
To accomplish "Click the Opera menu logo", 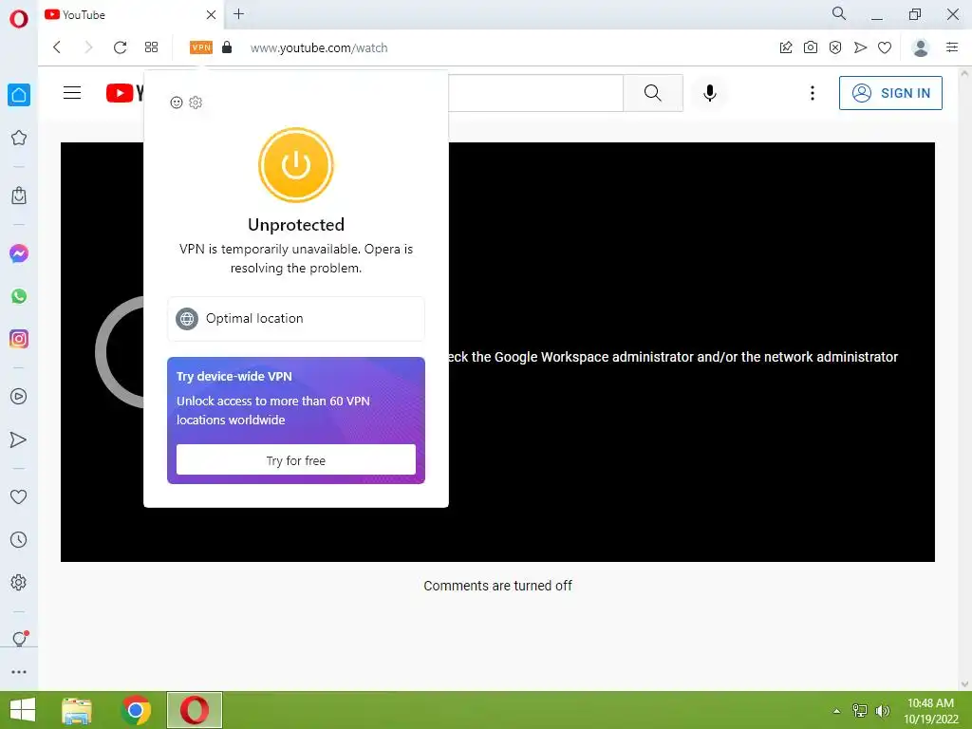I will tap(19, 19).
